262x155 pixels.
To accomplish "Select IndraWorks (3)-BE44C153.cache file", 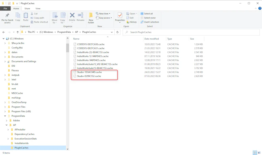I will click(93, 52).
